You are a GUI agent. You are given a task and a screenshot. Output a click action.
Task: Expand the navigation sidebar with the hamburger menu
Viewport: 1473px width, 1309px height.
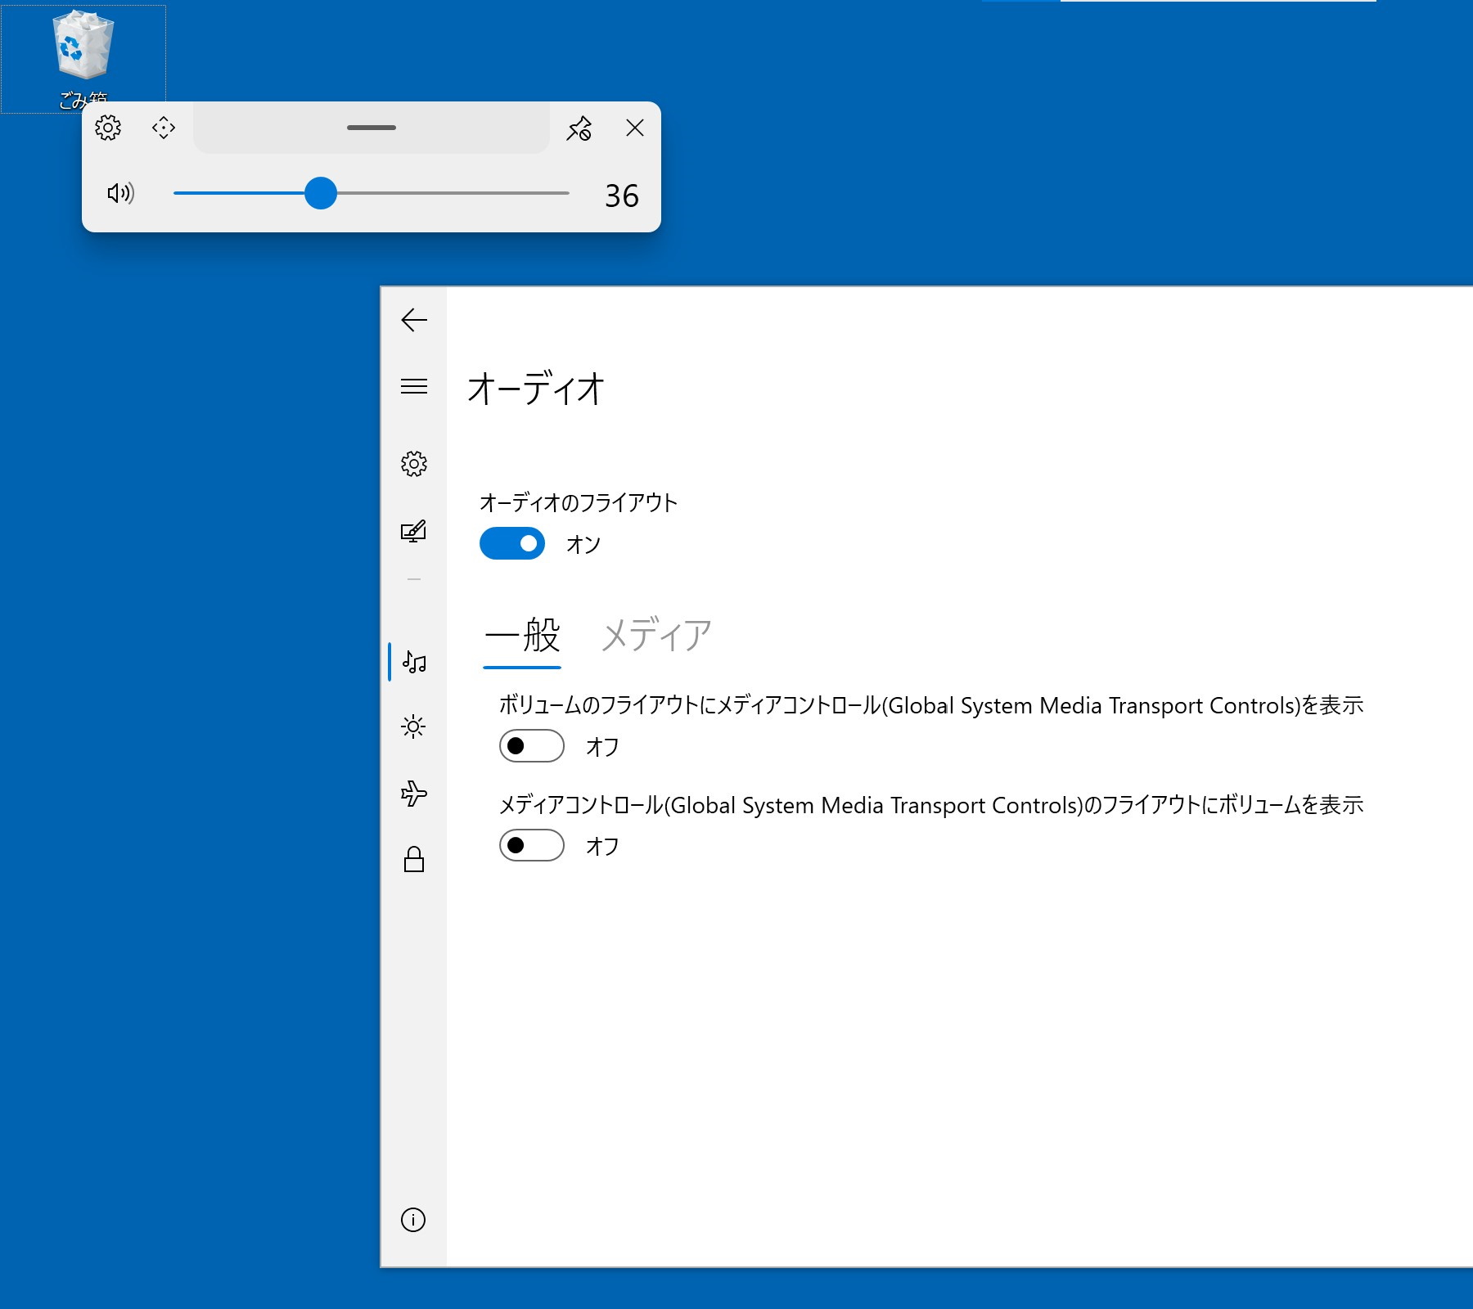415,388
